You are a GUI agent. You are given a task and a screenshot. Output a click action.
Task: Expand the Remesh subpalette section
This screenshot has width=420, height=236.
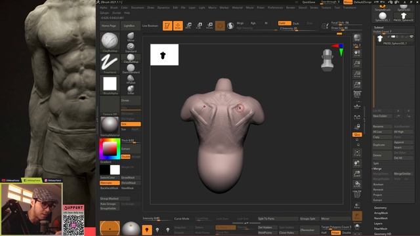pyautogui.click(x=378, y=189)
